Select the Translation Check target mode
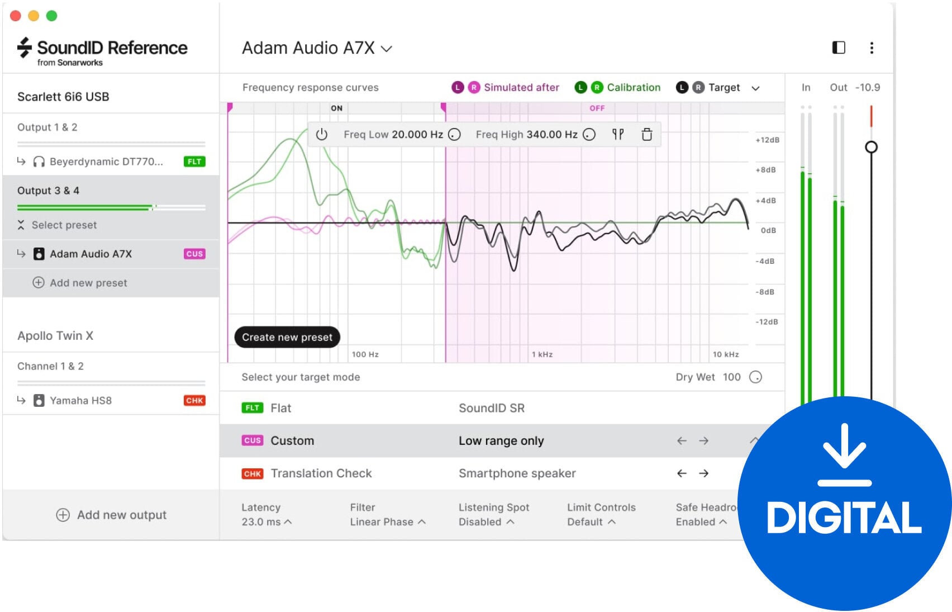The image size is (952, 612). point(321,473)
